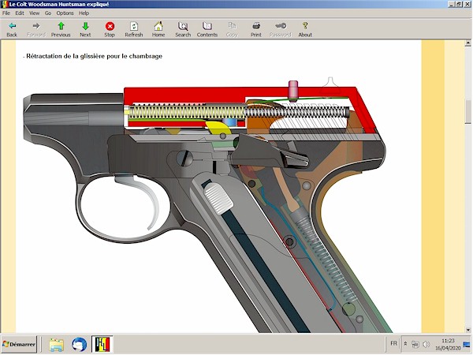Viewport: 473px width, 355px height.
Task: Click the show desktop tray icon
Action: pos(467,344)
